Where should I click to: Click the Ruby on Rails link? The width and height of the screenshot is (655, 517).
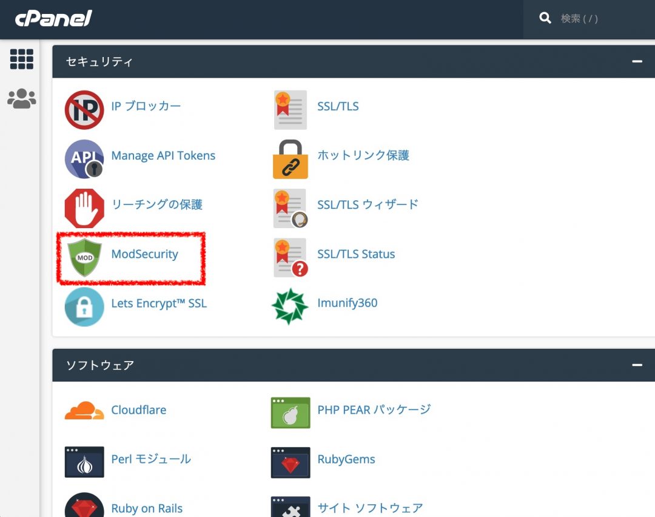click(147, 508)
